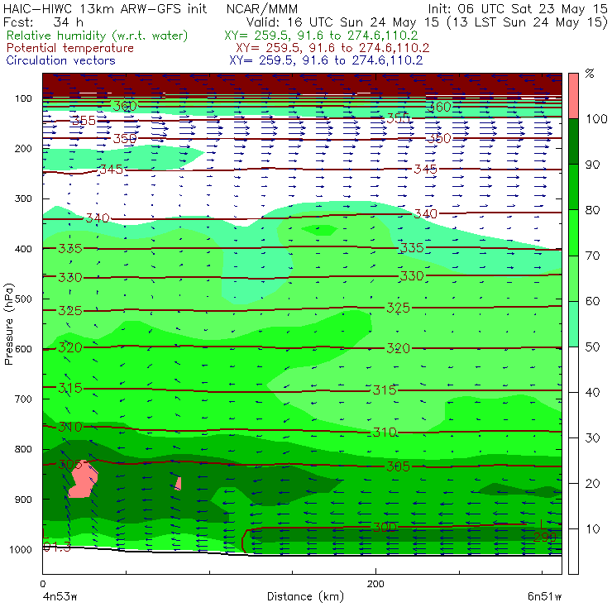Viewport: 612px width, 612px height.
Task: Click the '6n51w' end location label
Action: pos(544,597)
